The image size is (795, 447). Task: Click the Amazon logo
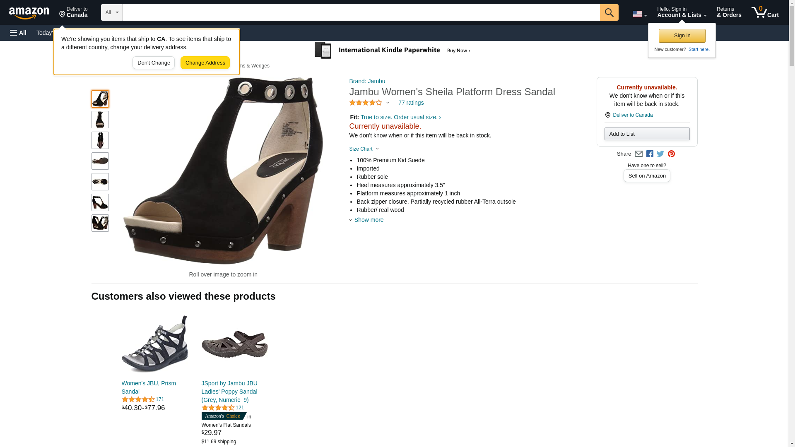tap(29, 13)
